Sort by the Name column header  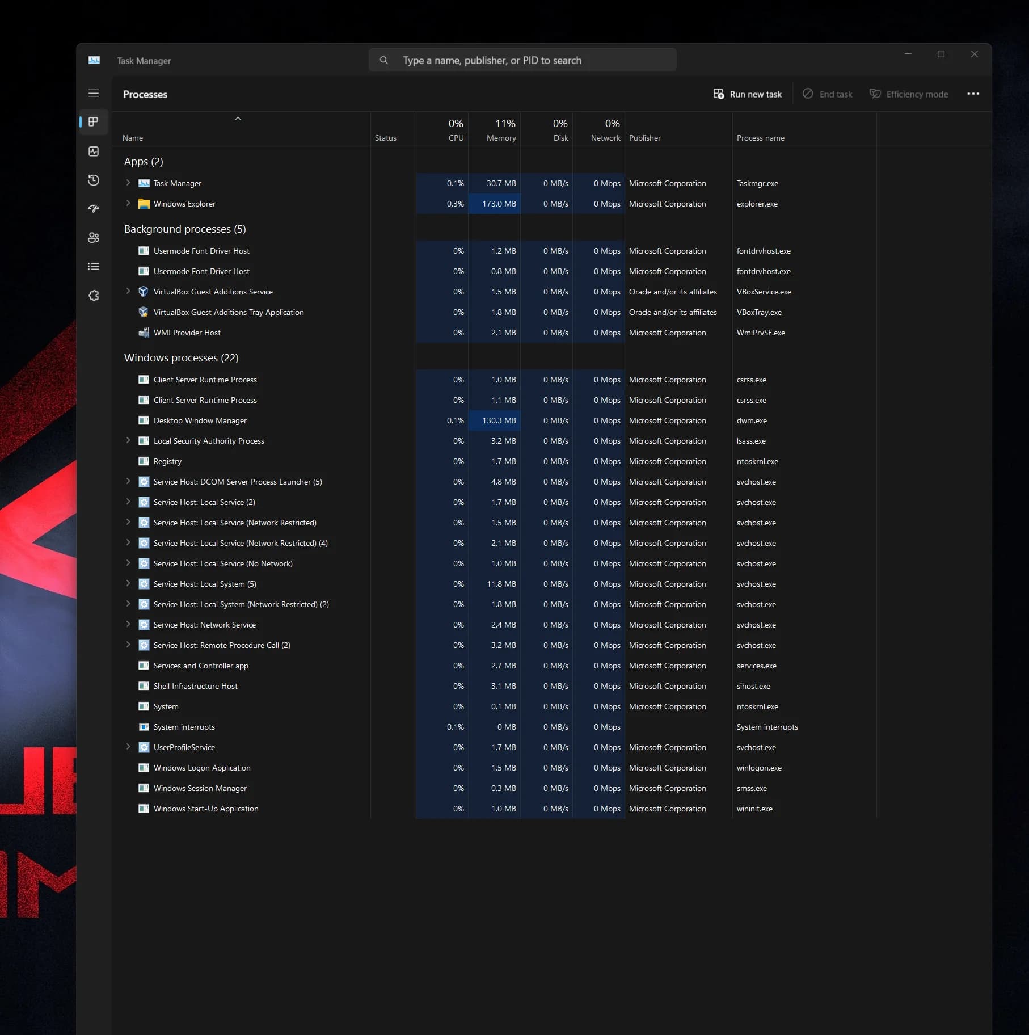(x=241, y=129)
